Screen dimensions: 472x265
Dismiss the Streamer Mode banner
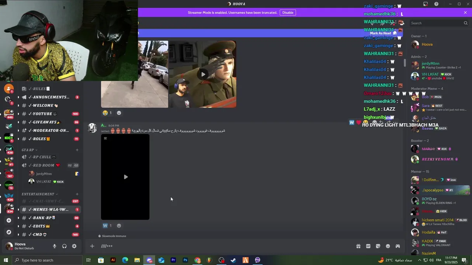point(465,13)
